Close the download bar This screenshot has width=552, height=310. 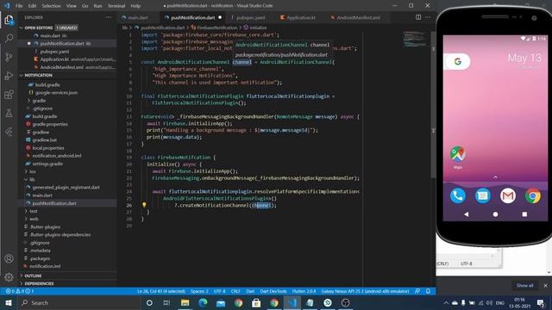click(545, 285)
